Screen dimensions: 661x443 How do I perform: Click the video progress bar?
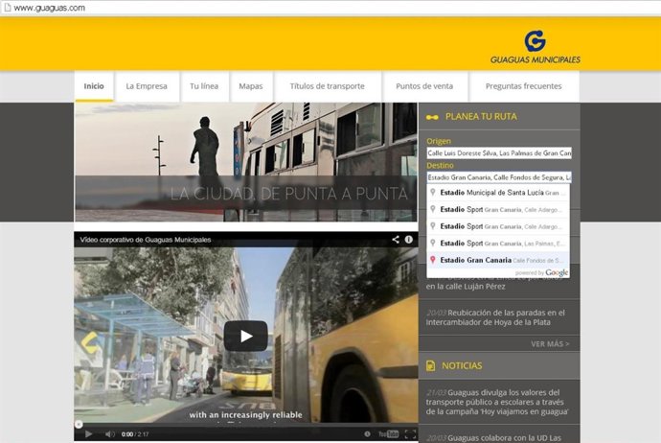pos(246,424)
